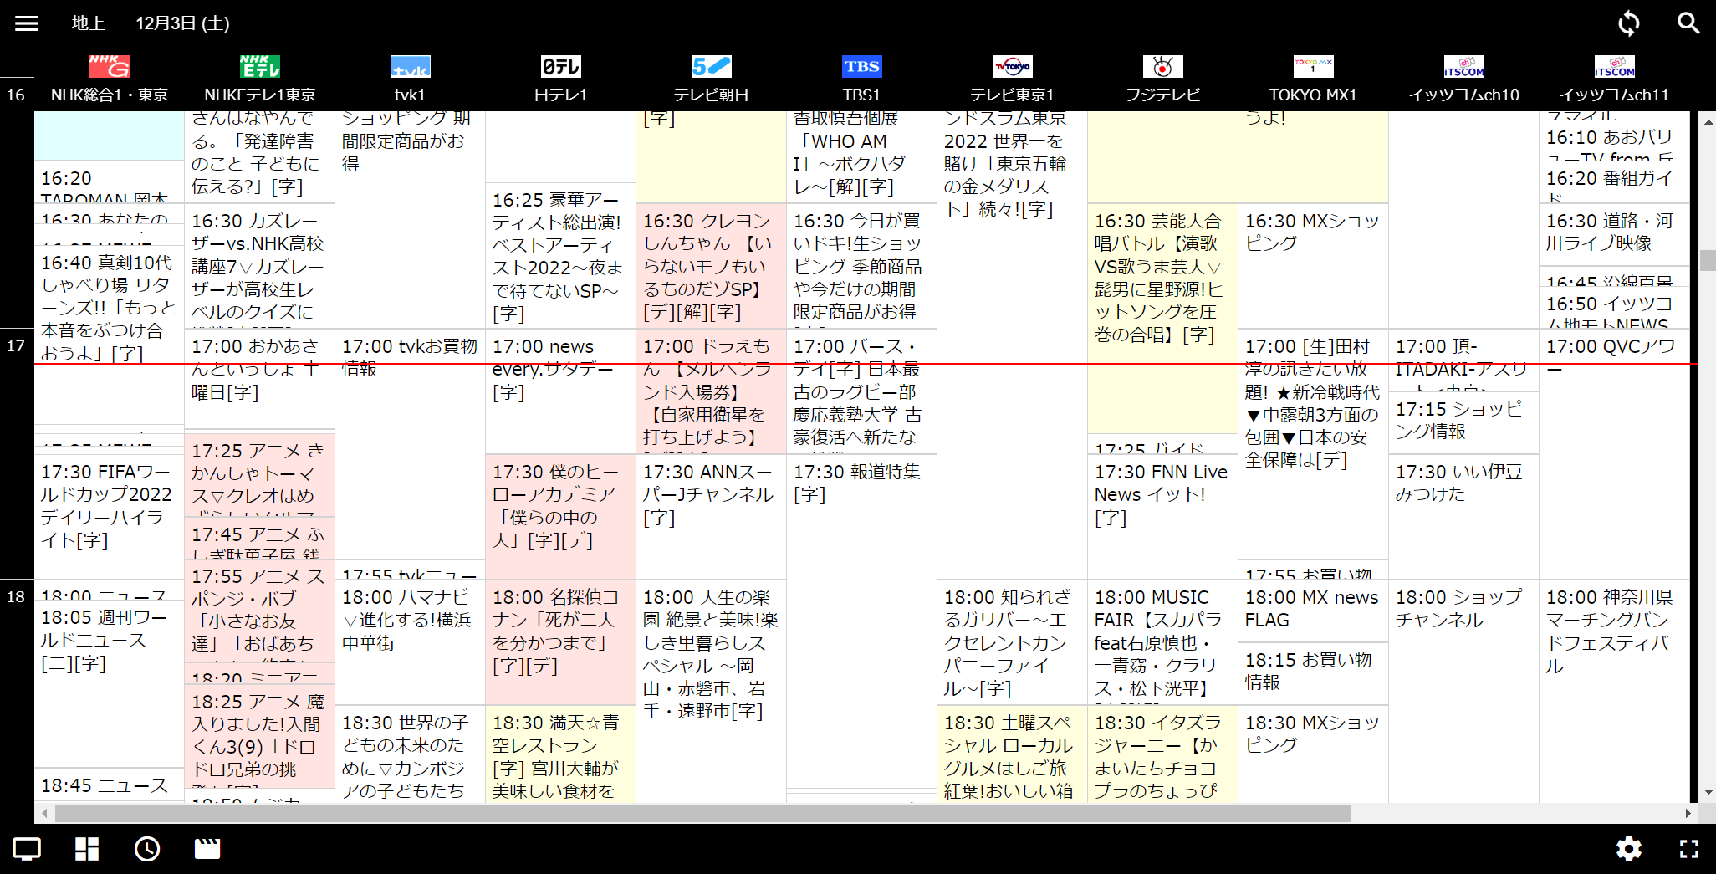Screen dimensions: 1716x874
Task: Select the monitor view icon
Action: (26, 848)
